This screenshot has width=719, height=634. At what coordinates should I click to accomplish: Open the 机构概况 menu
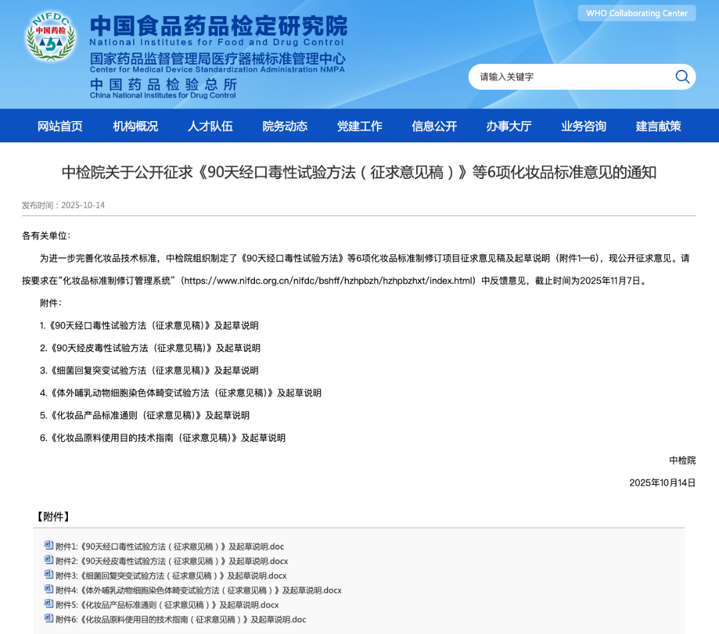(x=135, y=126)
